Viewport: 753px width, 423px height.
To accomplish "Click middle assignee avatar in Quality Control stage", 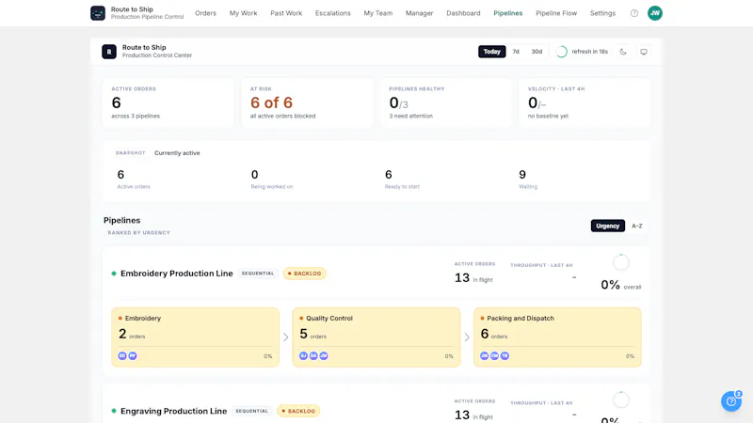I will 313,356.
